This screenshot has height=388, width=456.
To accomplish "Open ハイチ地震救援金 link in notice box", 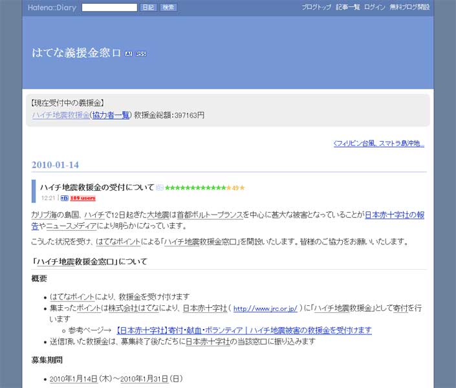I will (61, 115).
